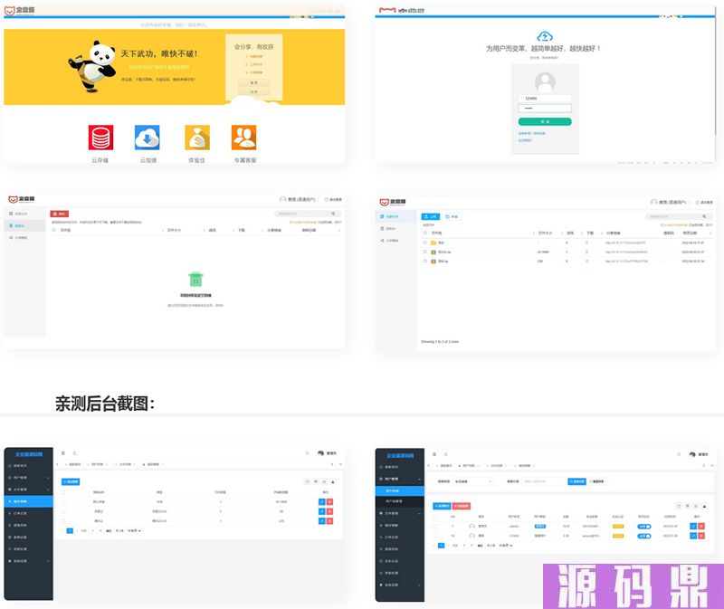
Task: Click the username field showing 123456 on login page
Action: point(545,99)
